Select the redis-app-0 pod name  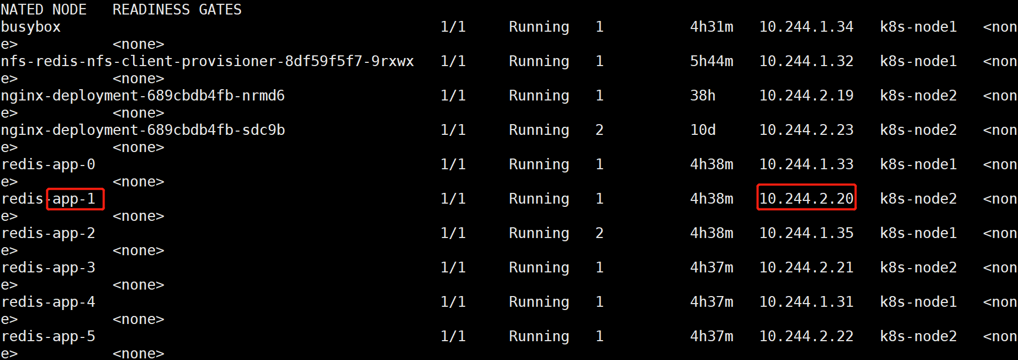[x=48, y=165]
